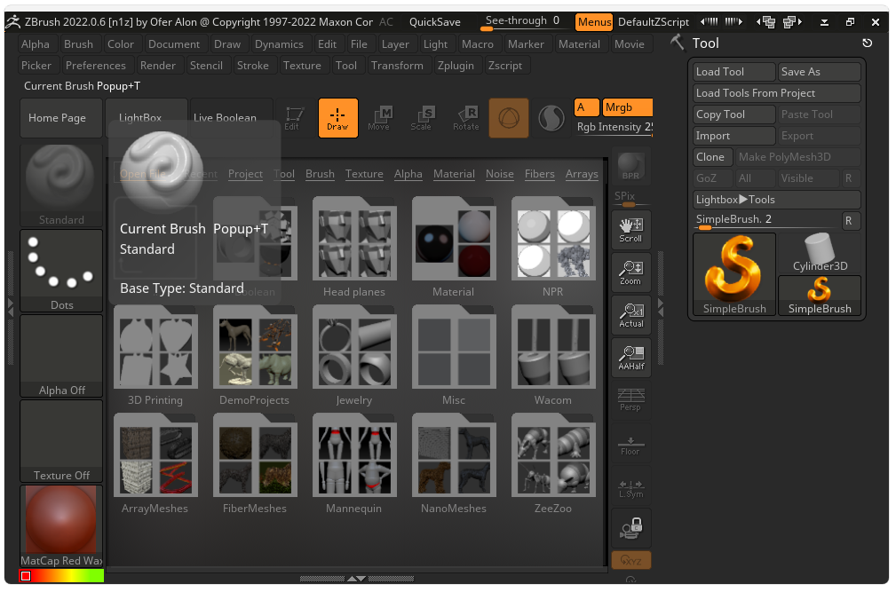This screenshot has width=896, height=592.
Task: Open the ZeeZoo folder
Action: [552, 463]
